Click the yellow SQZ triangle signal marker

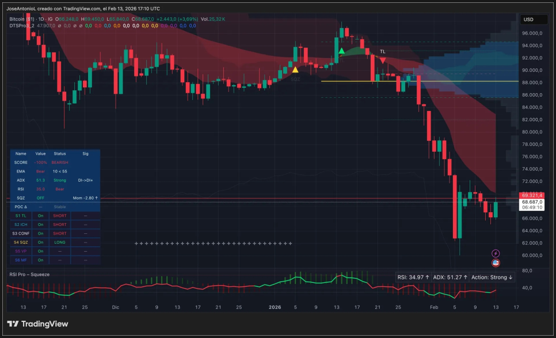coord(295,70)
